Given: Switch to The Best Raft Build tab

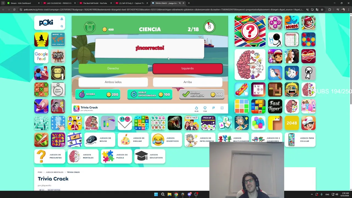Looking at the screenshot, I should pos(95,3).
